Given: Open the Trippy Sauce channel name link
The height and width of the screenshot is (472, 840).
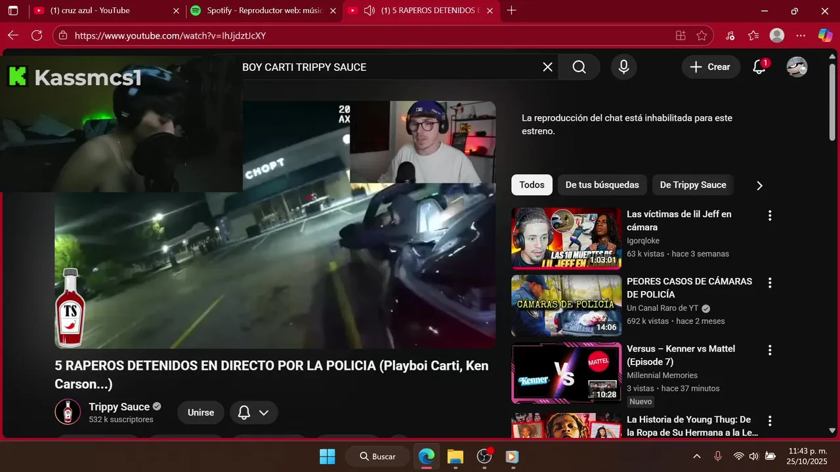Looking at the screenshot, I should pos(119,406).
